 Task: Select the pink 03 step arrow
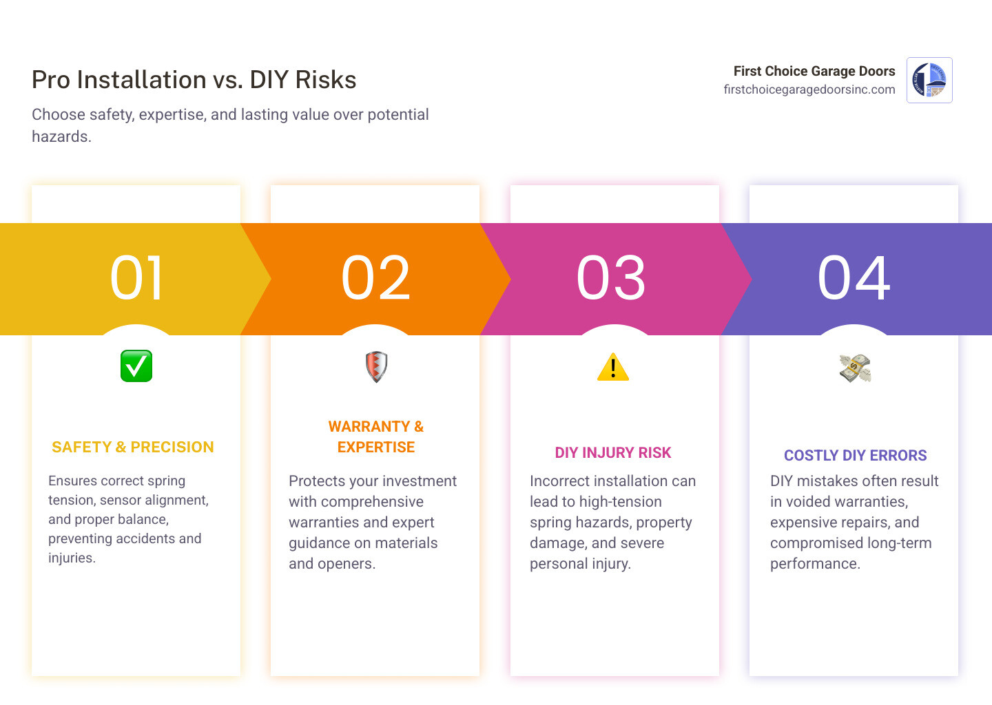pos(612,279)
